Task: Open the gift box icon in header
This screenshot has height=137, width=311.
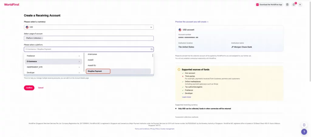Action: (x=287, y=5)
